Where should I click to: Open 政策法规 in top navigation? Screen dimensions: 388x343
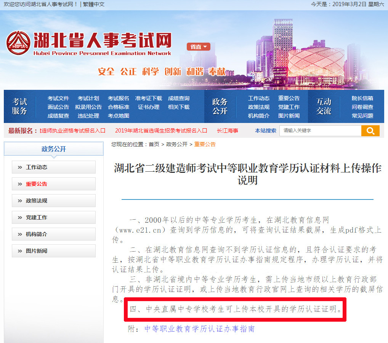coord(258,107)
